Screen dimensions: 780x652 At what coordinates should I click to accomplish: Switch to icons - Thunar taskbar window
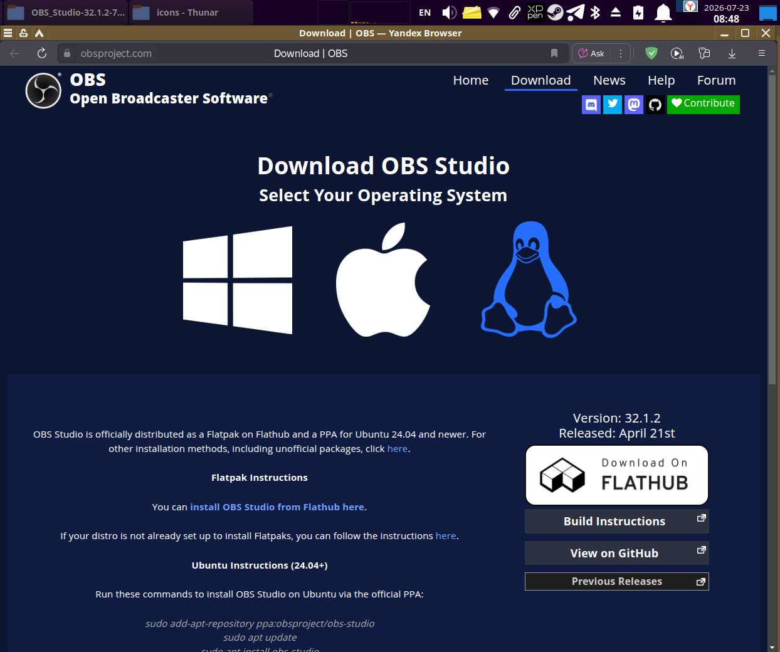(191, 13)
